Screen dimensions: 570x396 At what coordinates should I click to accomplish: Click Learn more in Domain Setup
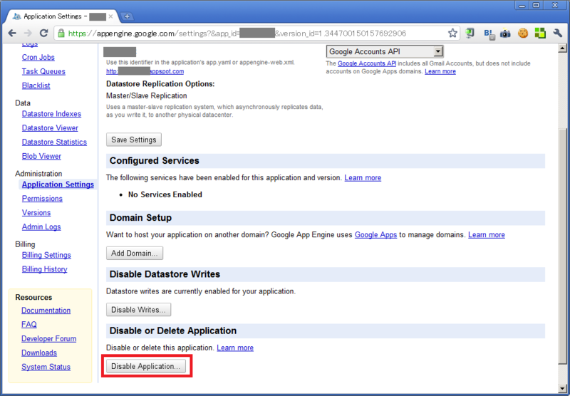click(x=487, y=235)
